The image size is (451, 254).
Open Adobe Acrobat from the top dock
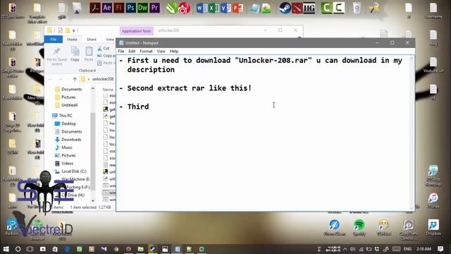coord(94,8)
